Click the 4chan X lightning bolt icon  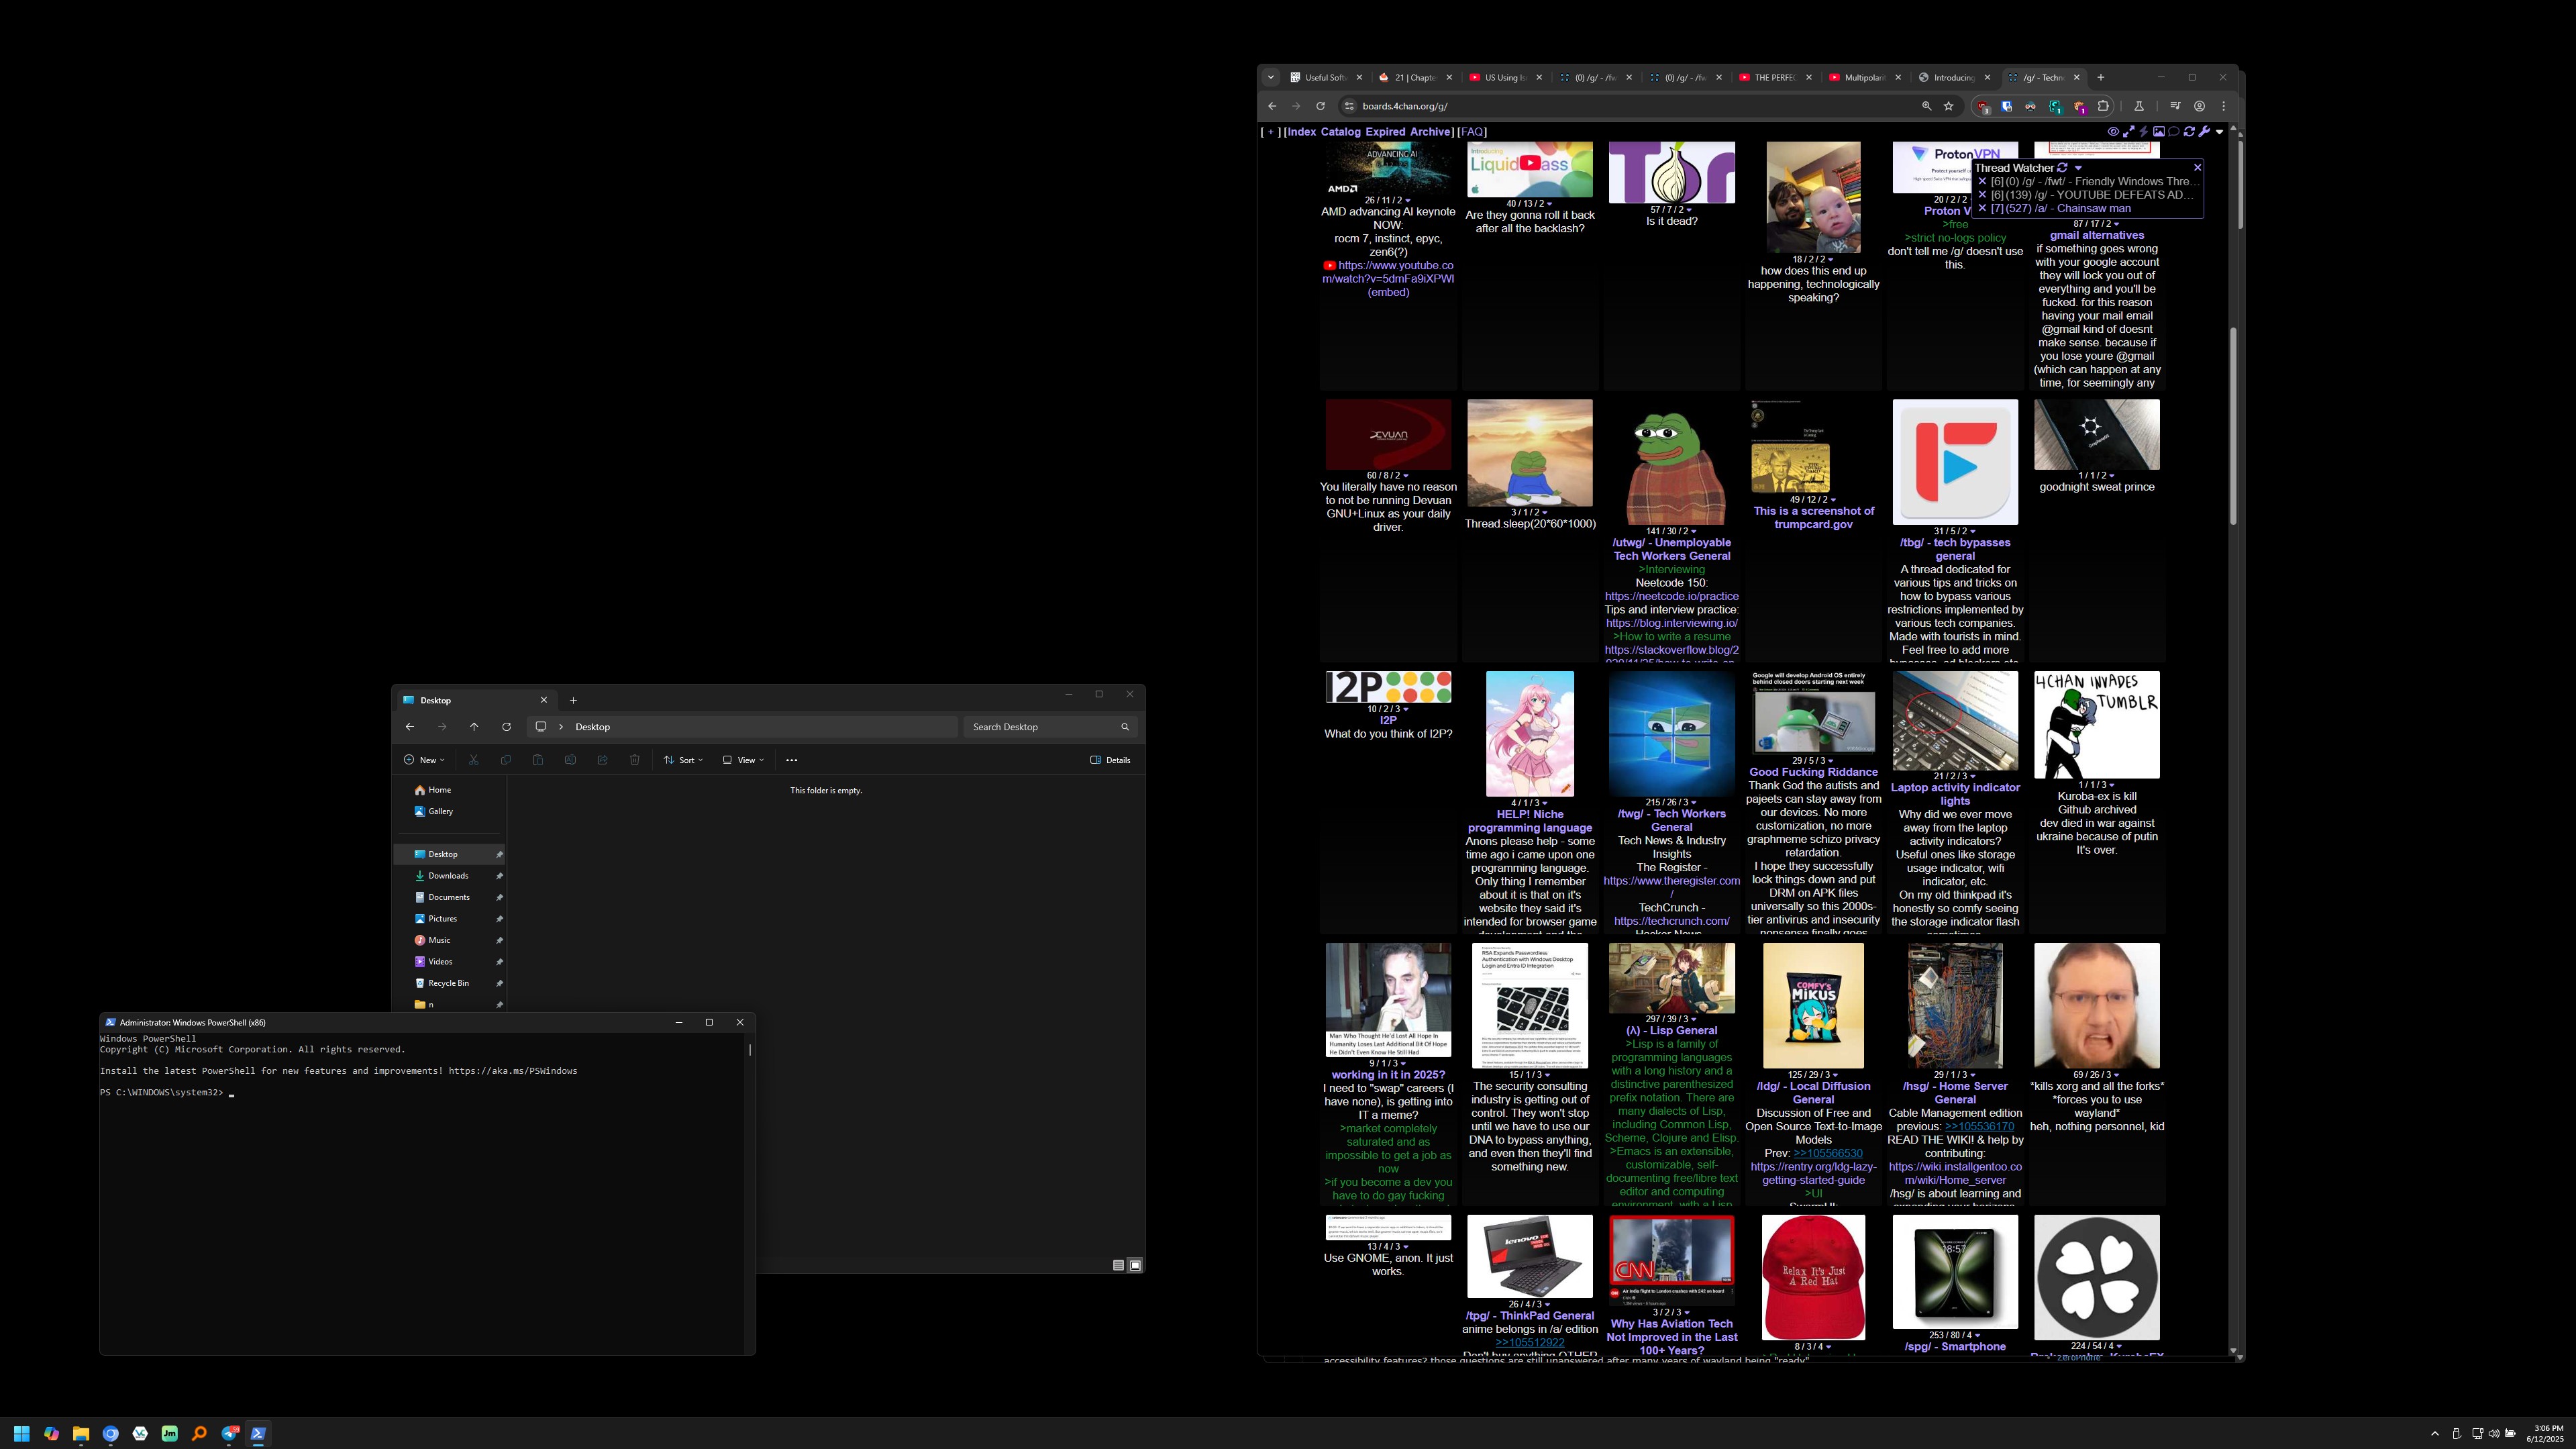tap(2144, 131)
